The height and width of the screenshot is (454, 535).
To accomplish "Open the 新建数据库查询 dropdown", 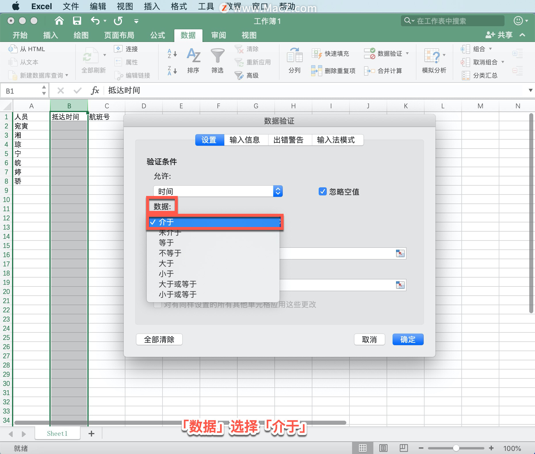I will pyautogui.click(x=67, y=75).
